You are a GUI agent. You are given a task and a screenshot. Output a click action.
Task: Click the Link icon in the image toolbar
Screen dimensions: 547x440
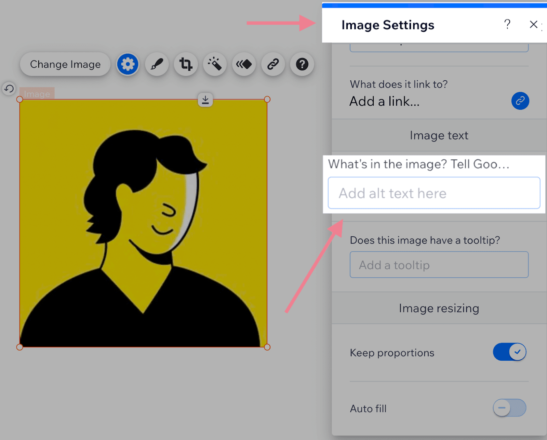click(x=272, y=64)
